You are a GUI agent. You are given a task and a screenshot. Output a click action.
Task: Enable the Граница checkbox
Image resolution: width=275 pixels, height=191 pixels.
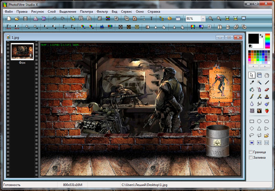[x=251, y=152]
